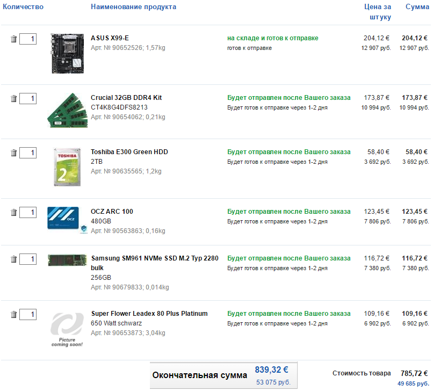Open Super Flower Leadex 80 Plus Platinum link
The width and height of the screenshot is (433, 391).
[149, 314]
